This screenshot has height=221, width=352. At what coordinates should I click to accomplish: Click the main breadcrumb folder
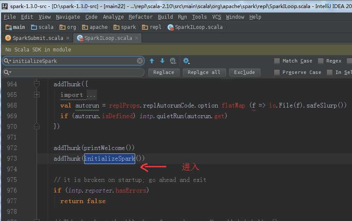pos(15,27)
